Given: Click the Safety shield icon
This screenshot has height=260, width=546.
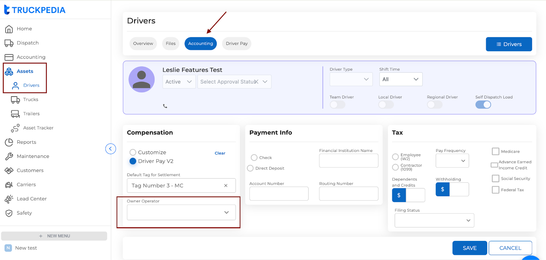Looking at the screenshot, I should pos(9,213).
